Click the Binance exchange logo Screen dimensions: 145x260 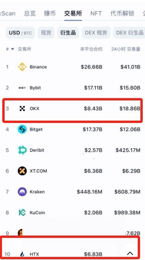(22, 67)
